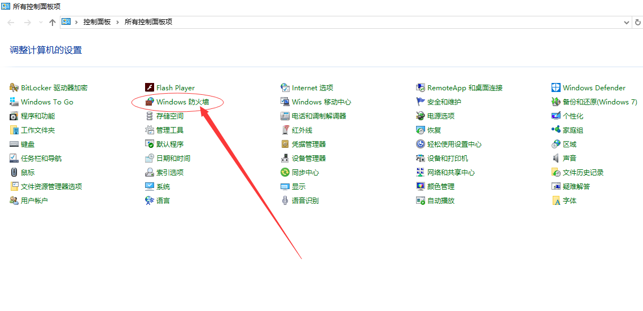Open the 同步中心 icon
This screenshot has width=643, height=311.
click(x=285, y=173)
